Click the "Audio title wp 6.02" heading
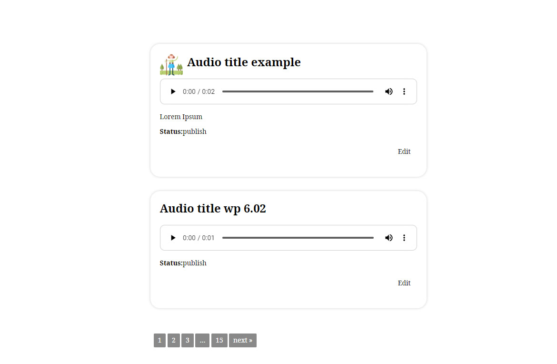This screenshot has width=557, height=364. (213, 209)
